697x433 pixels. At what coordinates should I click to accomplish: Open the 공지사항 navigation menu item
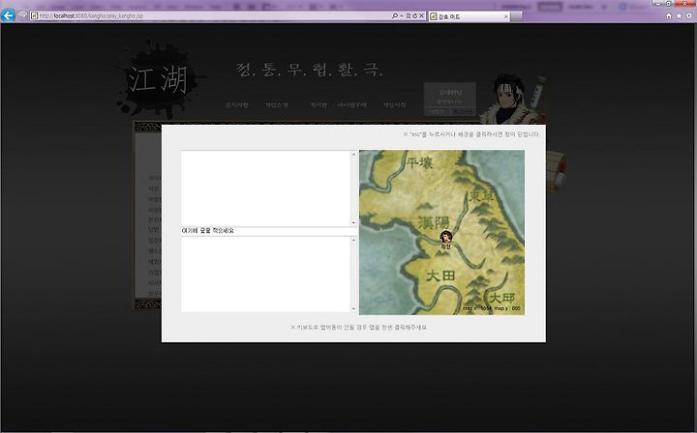[236, 105]
